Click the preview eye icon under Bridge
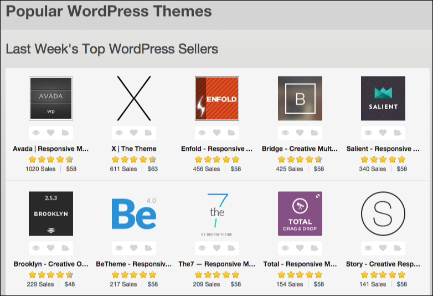The height and width of the screenshot is (296, 433). click(285, 133)
